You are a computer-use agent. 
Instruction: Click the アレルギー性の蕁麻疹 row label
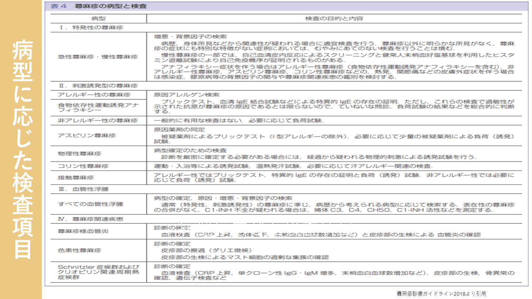tap(94, 95)
